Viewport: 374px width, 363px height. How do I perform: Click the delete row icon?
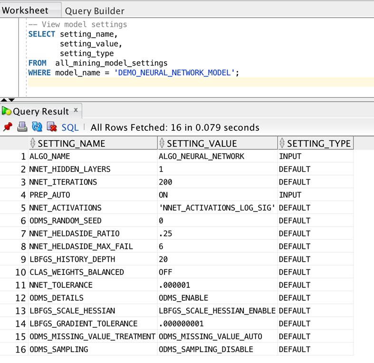(51, 127)
